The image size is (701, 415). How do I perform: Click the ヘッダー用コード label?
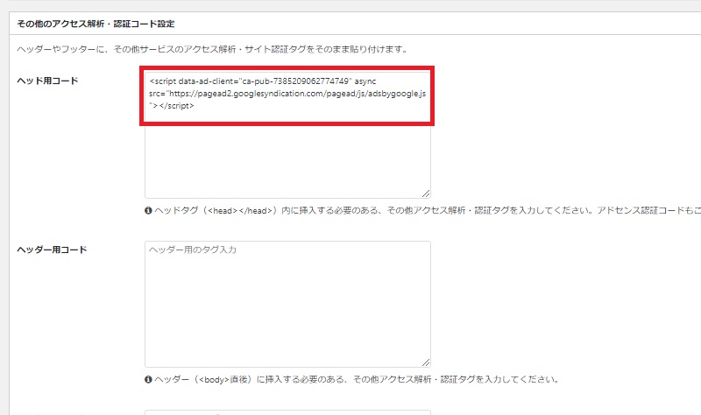point(52,250)
